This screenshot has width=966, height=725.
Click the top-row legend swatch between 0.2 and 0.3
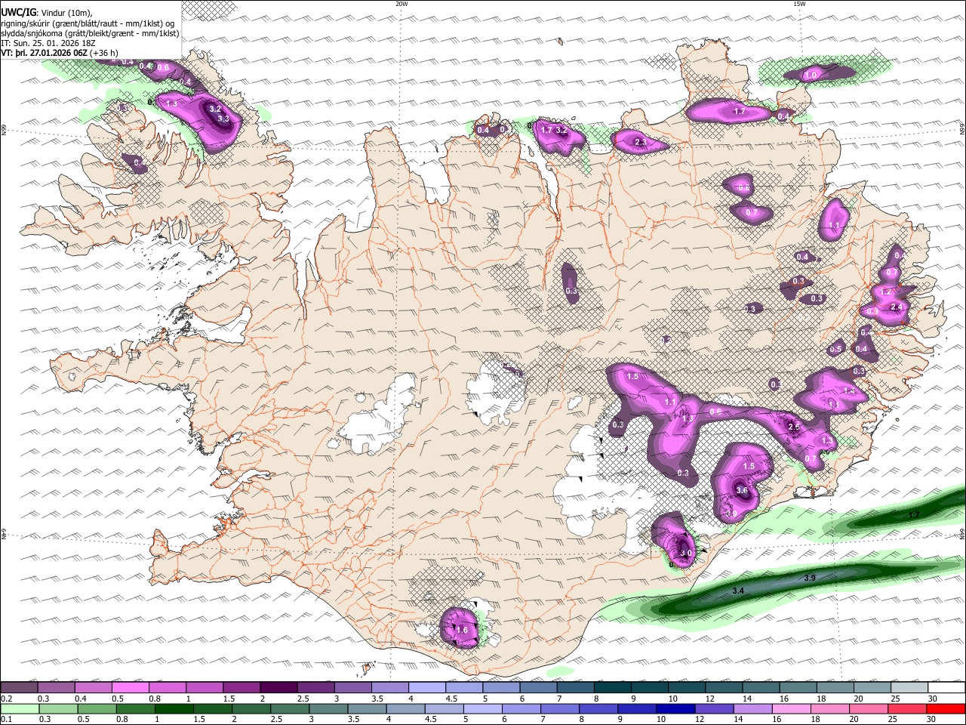pyautogui.click(x=19, y=688)
